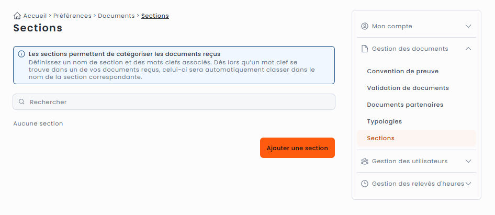Collapse the Gestion des documents chevron
Screen dimensions: 495x215
[x=468, y=49]
